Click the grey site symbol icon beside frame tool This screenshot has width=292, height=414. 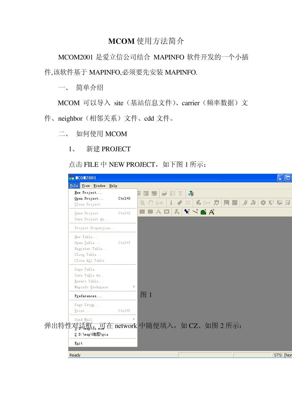pos(177,212)
